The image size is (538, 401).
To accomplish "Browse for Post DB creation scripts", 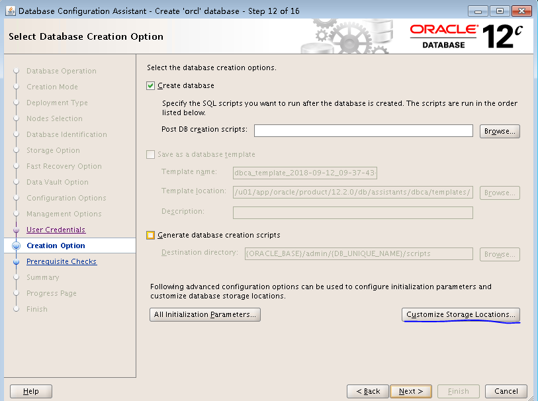I will click(x=500, y=131).
